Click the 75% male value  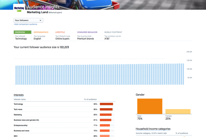coord(140,119)
